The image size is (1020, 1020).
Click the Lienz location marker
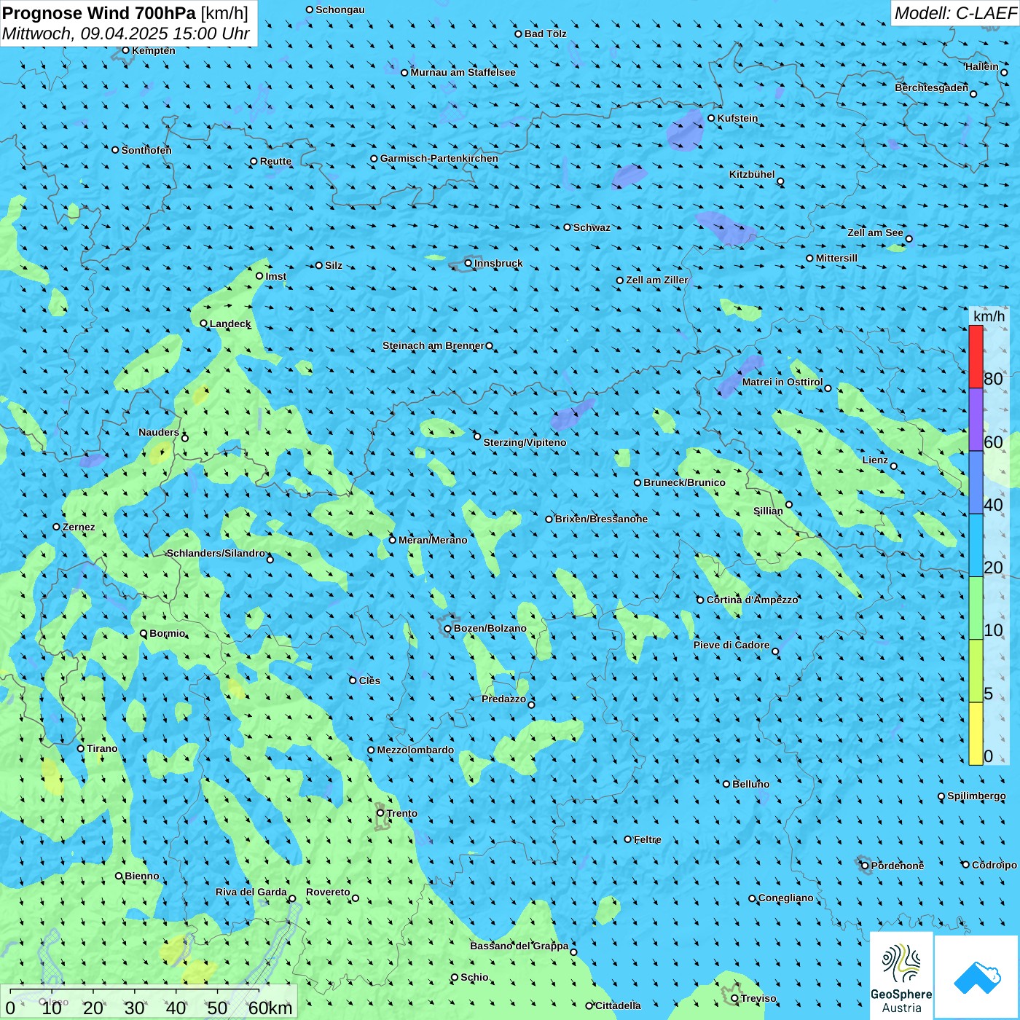(x=894, y=466)
